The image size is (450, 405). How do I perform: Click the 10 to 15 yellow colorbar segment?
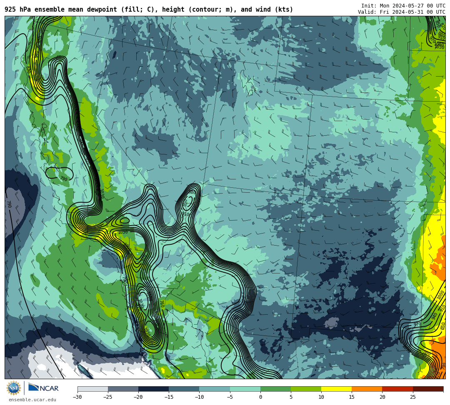336,389
